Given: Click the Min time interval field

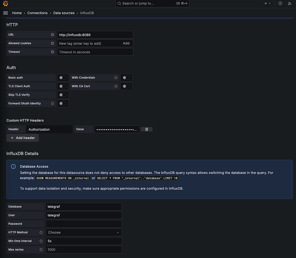Looking at the screenshot, I should pyautogui.click(x=84, y=241).
